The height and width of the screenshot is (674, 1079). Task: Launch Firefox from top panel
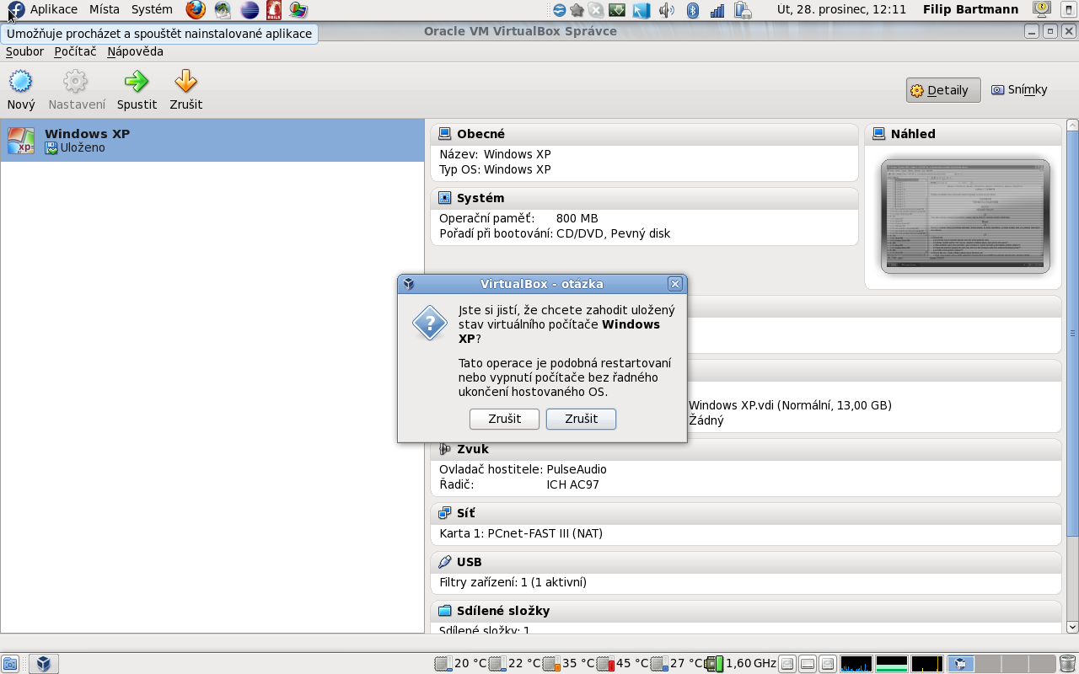[x=196, y=10]
